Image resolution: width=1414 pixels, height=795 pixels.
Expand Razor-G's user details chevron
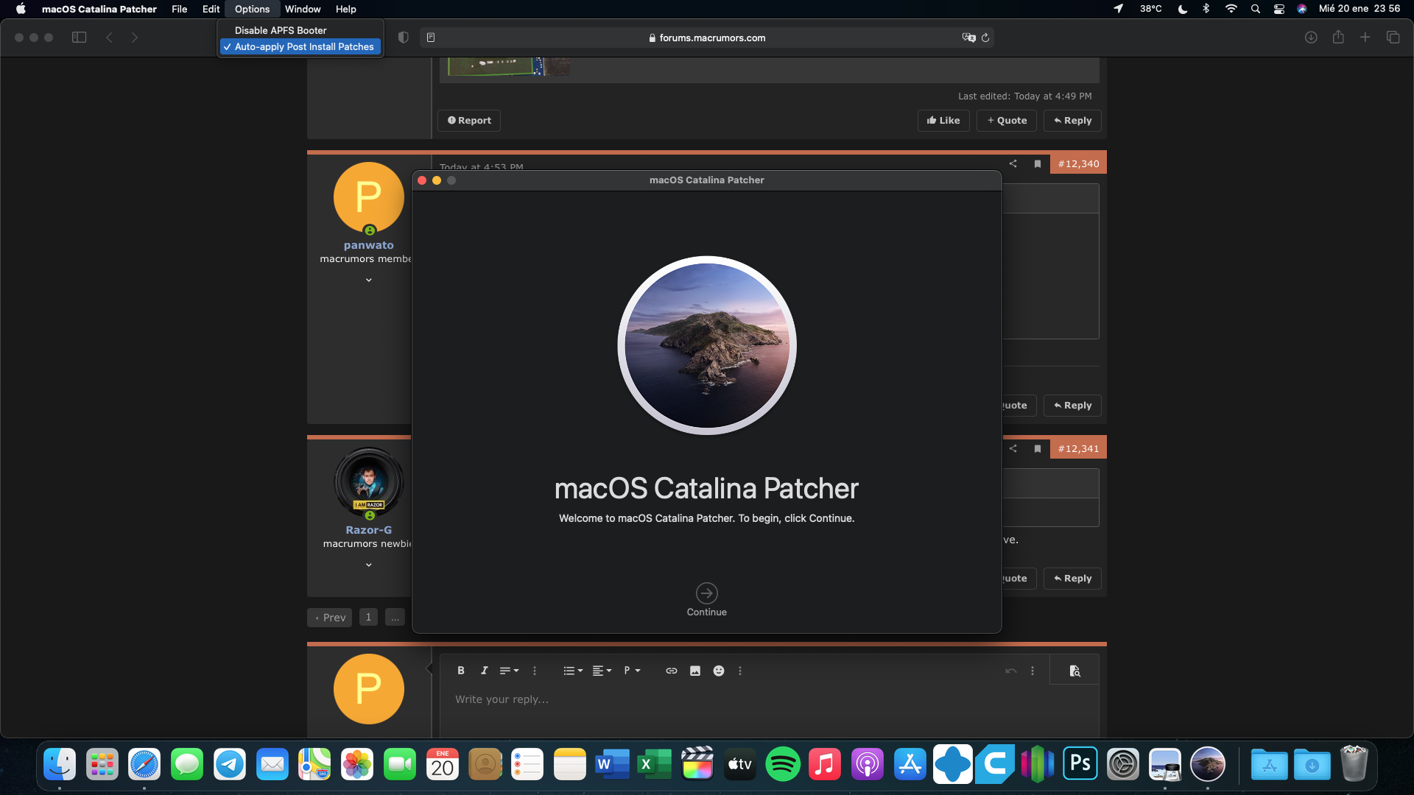[x=369, y=565]
